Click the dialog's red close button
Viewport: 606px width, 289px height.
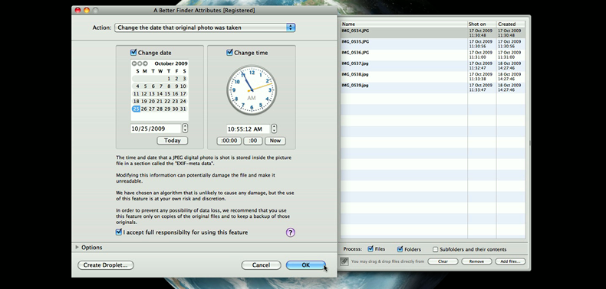[x=77, y=11]
